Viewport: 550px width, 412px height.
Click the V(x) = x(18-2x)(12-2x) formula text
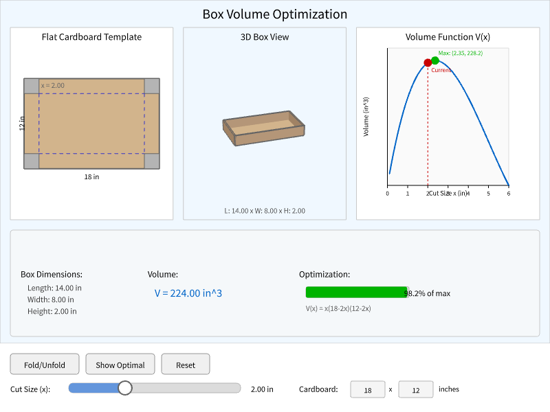[340, 308]
